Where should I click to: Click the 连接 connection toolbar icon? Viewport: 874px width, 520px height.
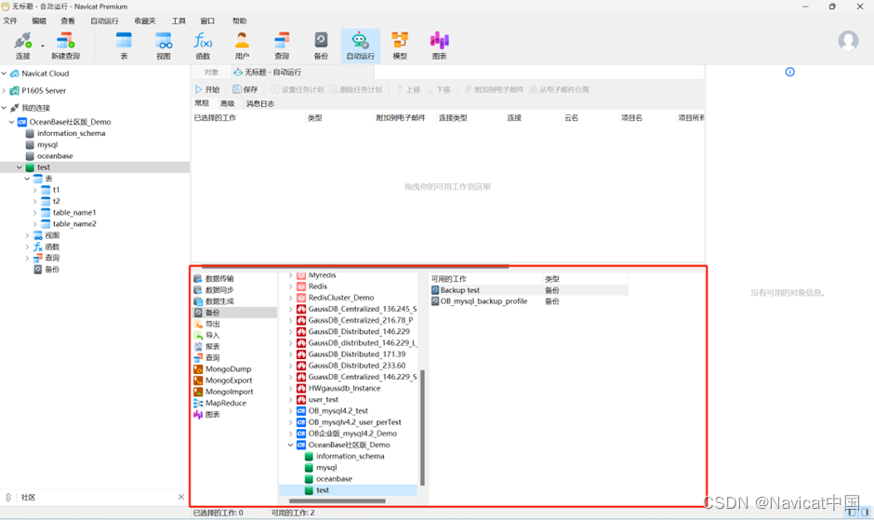[x=23, y=46]
